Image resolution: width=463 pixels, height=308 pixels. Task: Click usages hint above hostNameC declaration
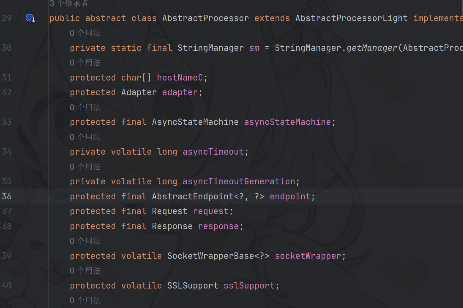pos(85,63)
